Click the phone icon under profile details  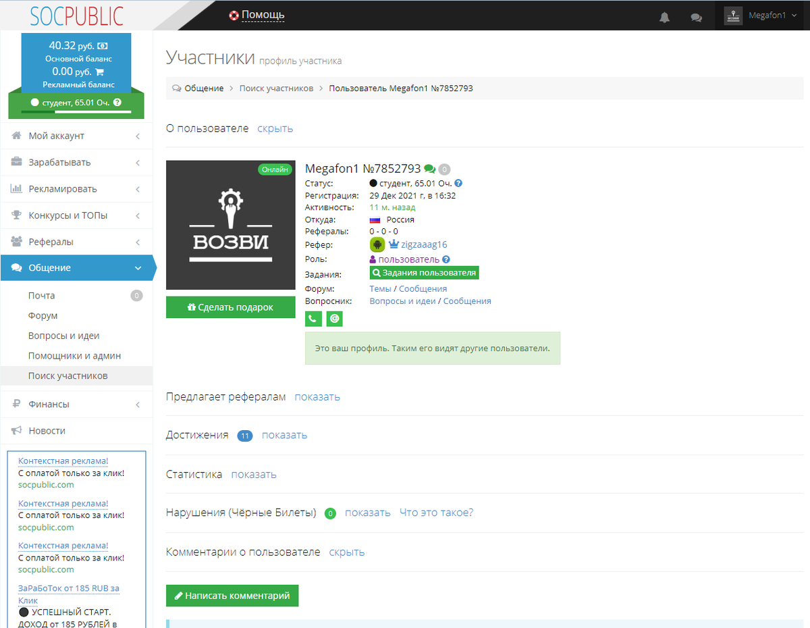pyautogui.click(x=313, y=319)
